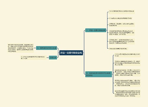This screenshot has height=107, width=148.
Task: Click the bottom leaf about 劳动关系存续期间
Action: [127, 94]
